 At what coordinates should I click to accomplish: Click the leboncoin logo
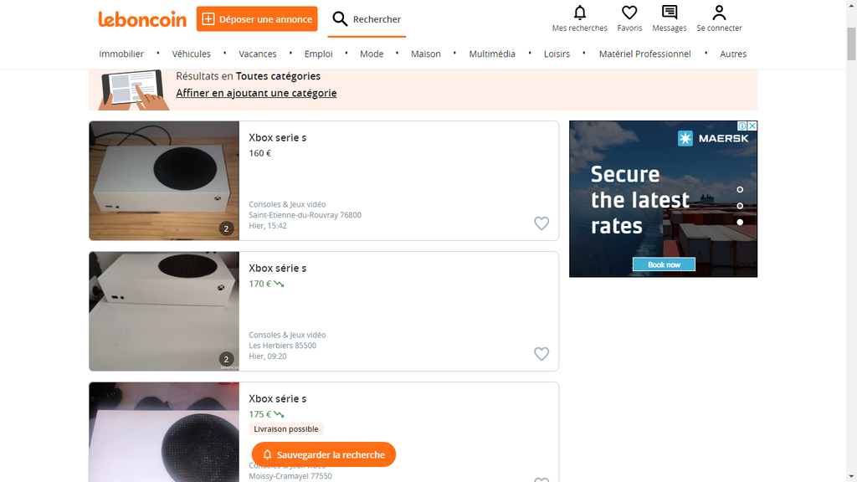point(142,18)
